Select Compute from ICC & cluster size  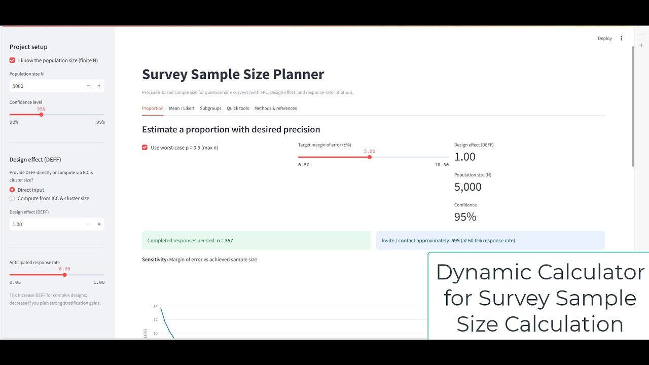click(x=12, y=198)
